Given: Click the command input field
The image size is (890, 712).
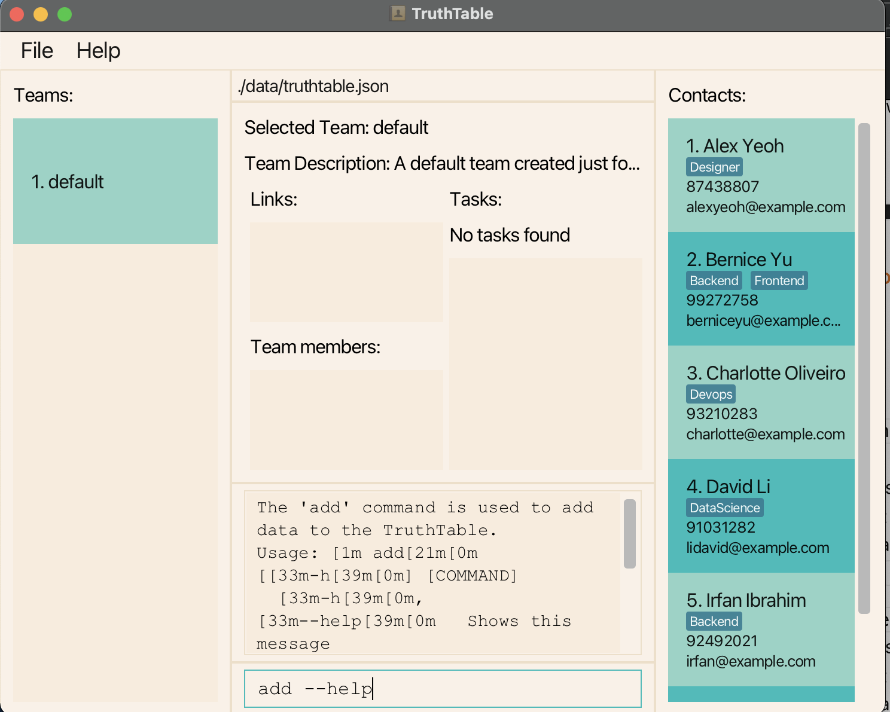Looking at the screenshot, I should pyautogui.click(x=443, y=689).
